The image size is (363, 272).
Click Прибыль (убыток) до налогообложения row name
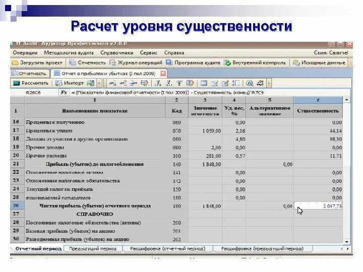(95, 164)
